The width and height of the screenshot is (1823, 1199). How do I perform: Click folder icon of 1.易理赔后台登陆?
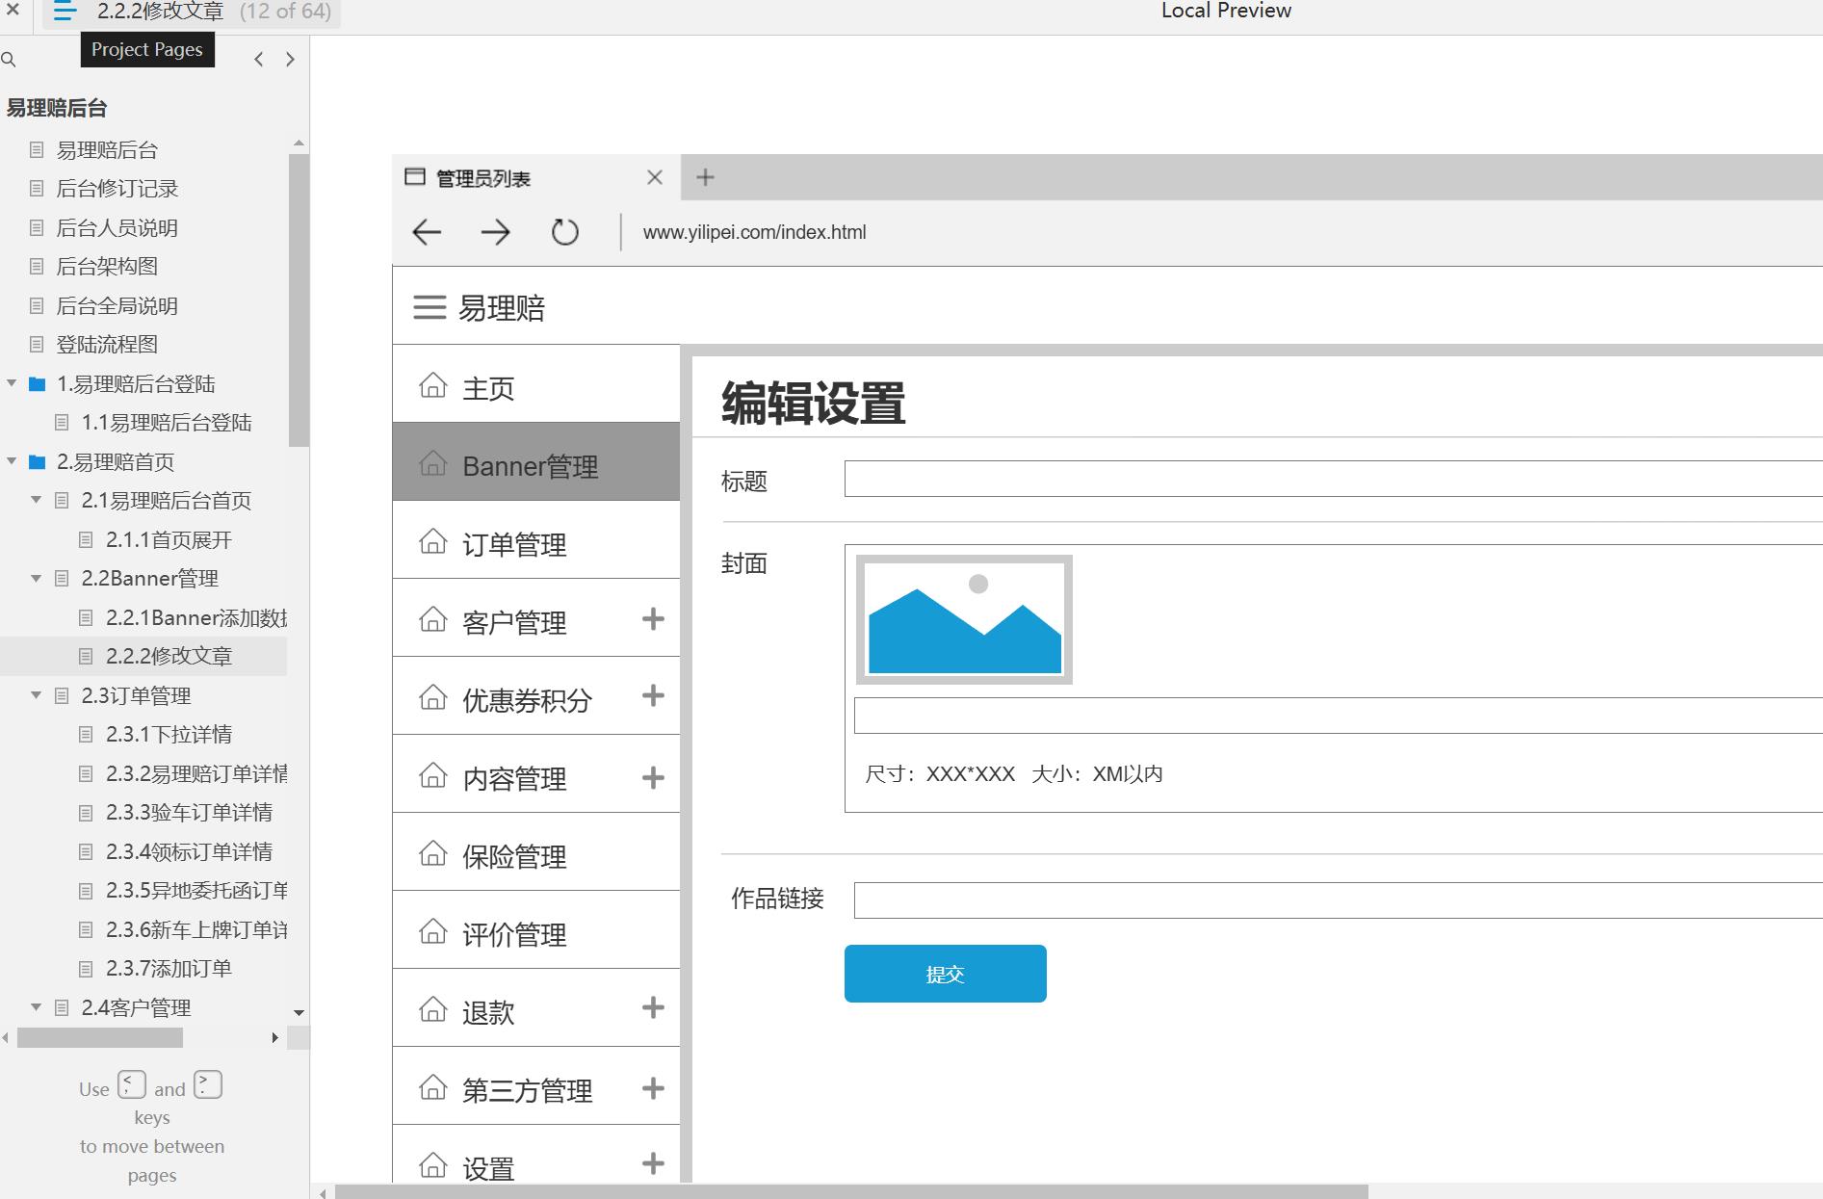38,384
